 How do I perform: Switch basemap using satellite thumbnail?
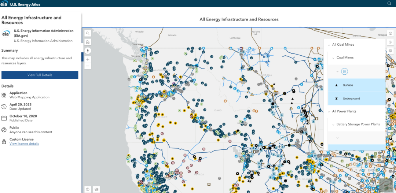click(385, 186)
